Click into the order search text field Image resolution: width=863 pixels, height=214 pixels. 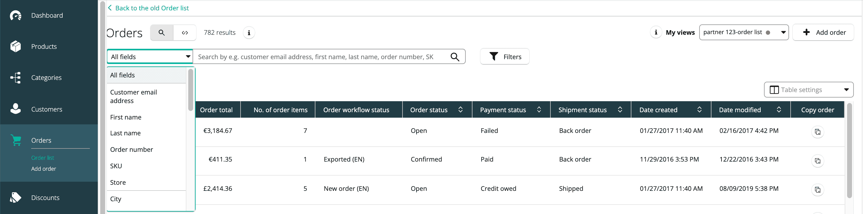[x=321, y=57]
